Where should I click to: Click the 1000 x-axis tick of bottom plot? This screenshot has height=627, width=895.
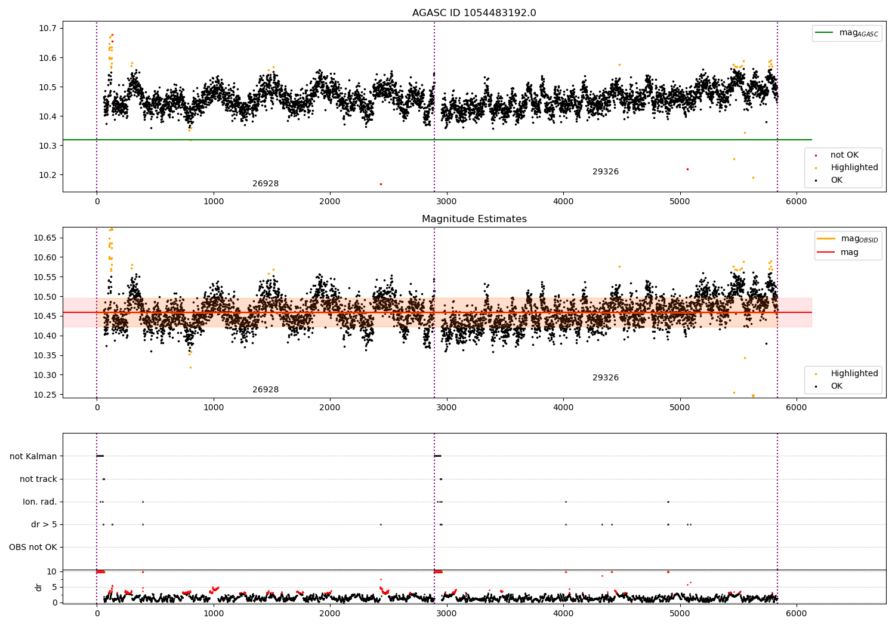[213, 613]
